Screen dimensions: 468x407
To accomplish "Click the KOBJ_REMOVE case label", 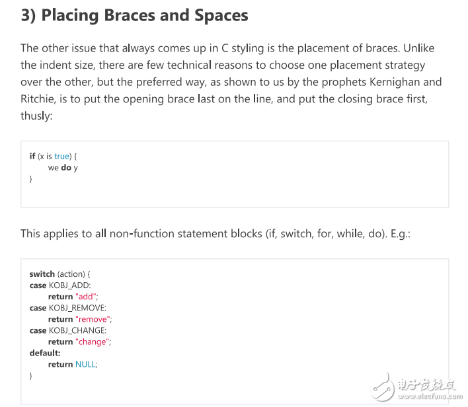I will tap(77, 308).
